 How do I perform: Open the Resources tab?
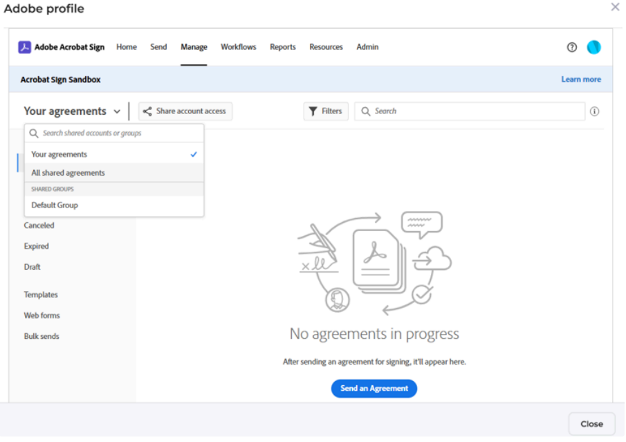tap(326, 47)
